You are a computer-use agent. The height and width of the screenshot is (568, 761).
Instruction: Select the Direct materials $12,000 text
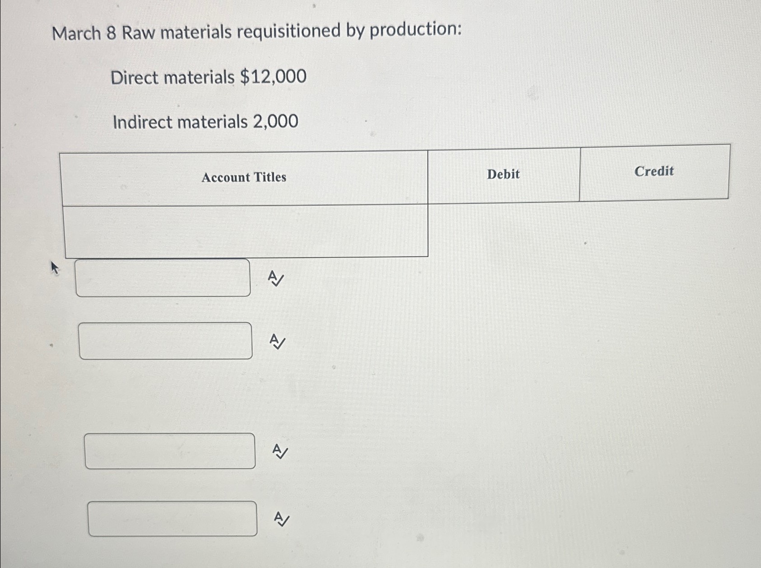pos(208,78)
